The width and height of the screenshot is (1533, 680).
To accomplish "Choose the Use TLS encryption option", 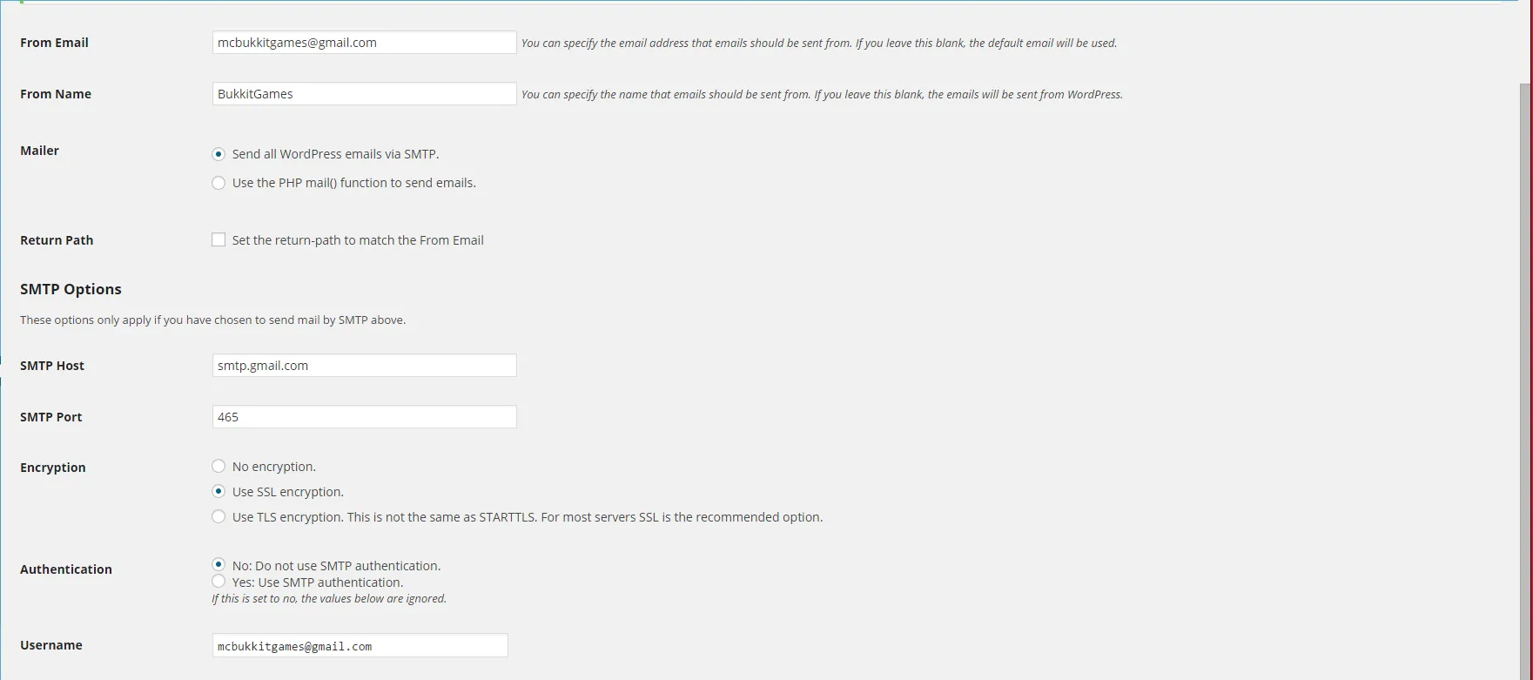I will coord(219,517).
